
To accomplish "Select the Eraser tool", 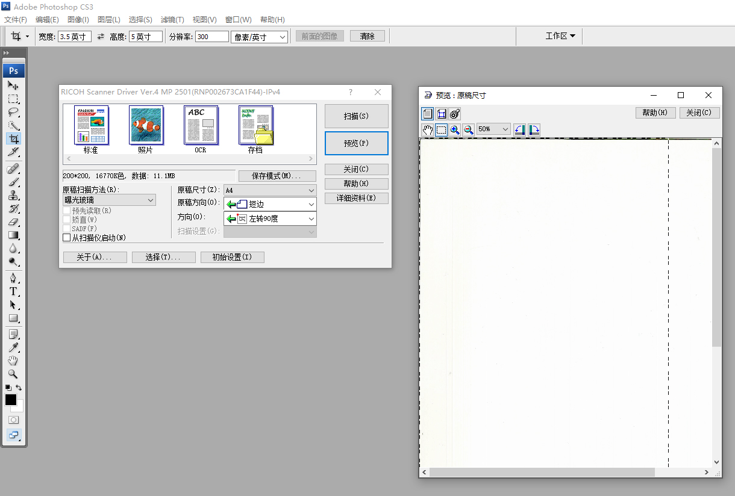I will click(x=13, y=222).
